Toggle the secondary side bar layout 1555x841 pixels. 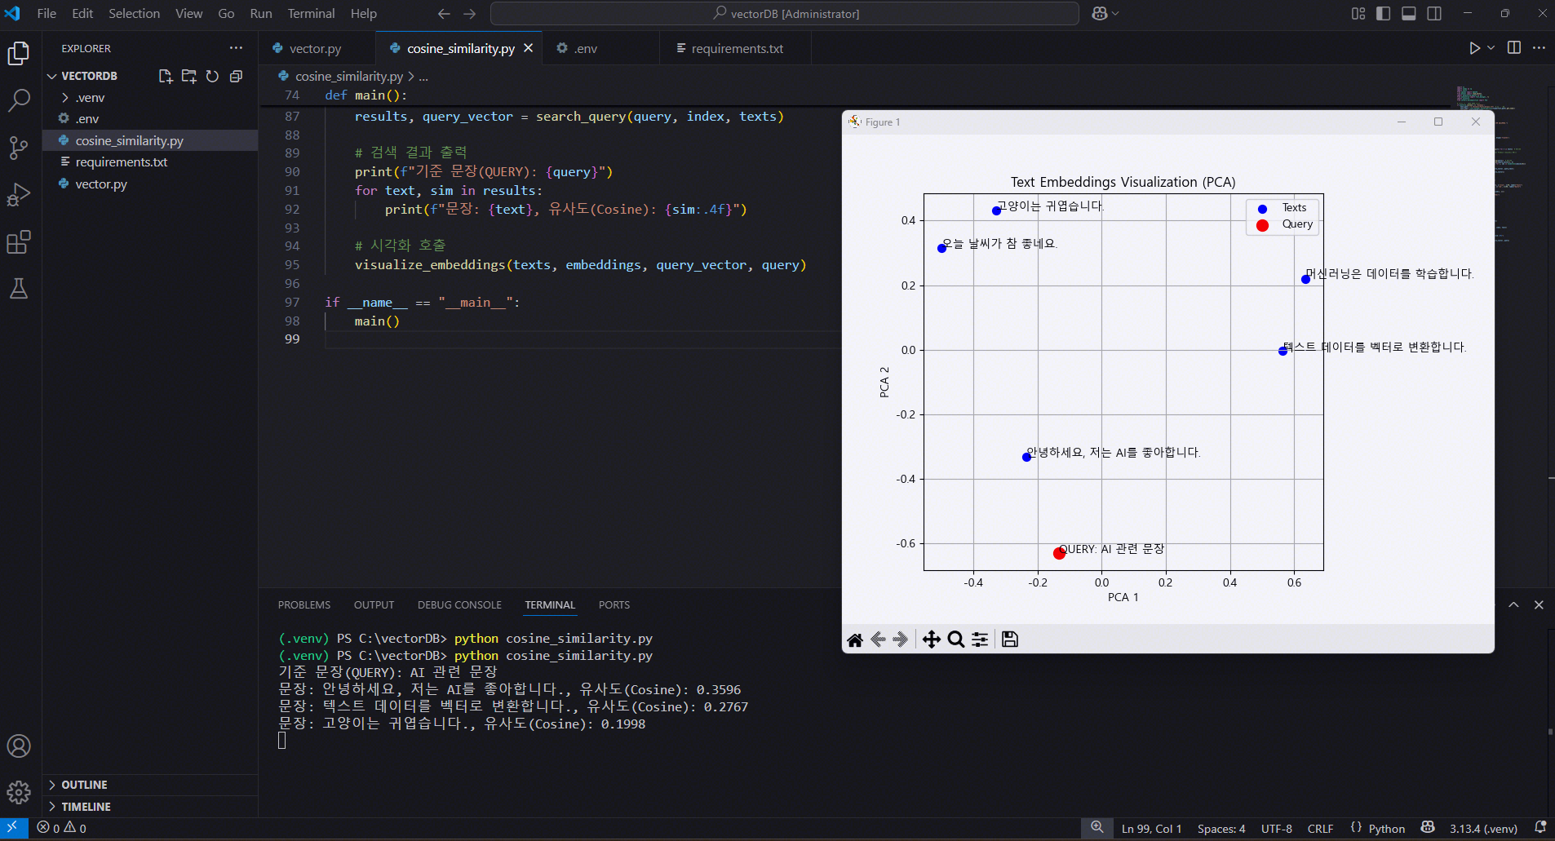pos(1434,14)
